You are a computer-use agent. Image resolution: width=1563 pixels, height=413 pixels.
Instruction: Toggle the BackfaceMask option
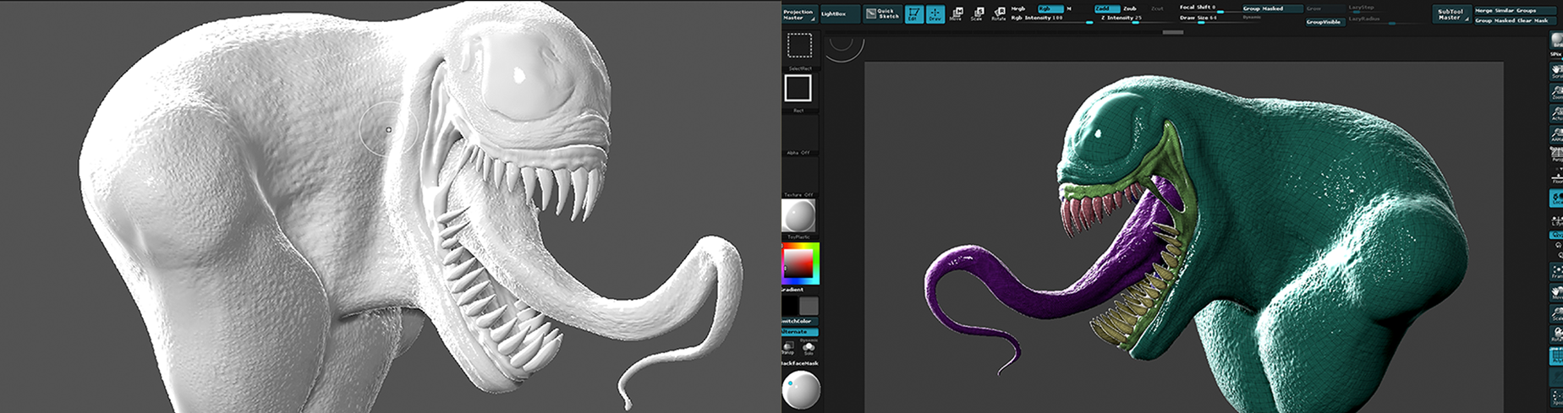[799, 363]
